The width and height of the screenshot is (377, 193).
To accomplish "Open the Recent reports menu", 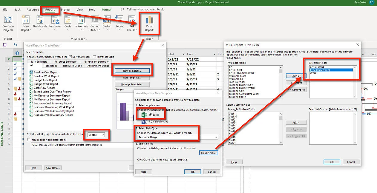I will (119, 24).
